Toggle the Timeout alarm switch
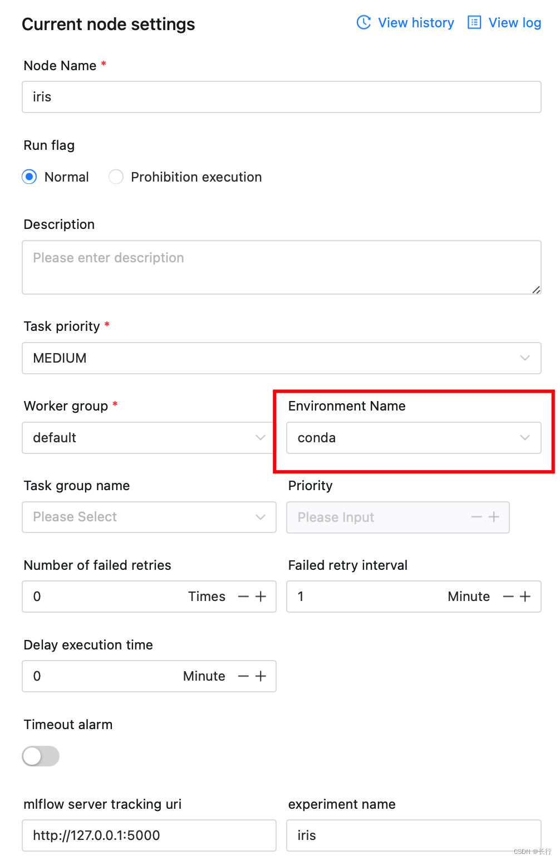The width and height of the screenshot is (560, 860). (x=41, y=756)
